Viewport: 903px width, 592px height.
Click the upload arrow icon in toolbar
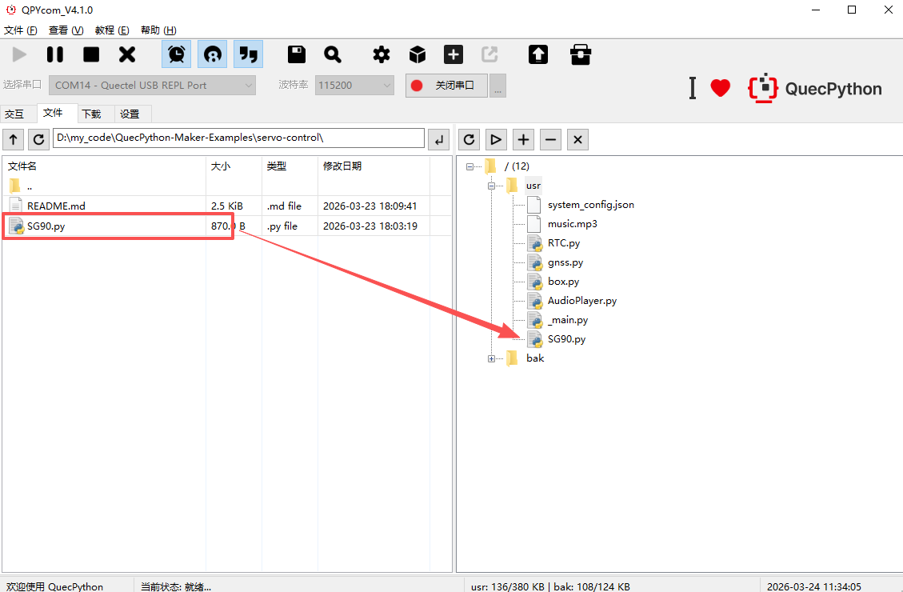coord(538,54)
